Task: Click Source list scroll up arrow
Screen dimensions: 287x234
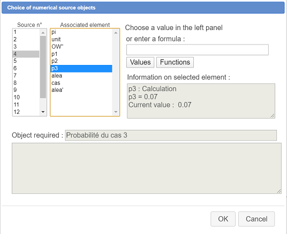Action: [43, 33]
